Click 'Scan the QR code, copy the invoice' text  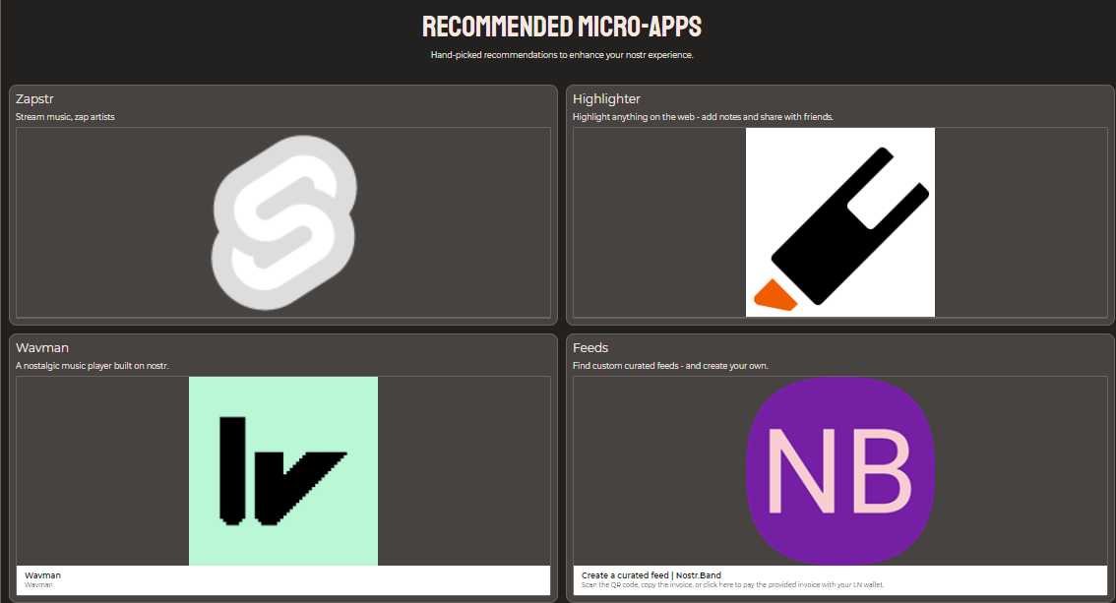[x=732, y=585]
